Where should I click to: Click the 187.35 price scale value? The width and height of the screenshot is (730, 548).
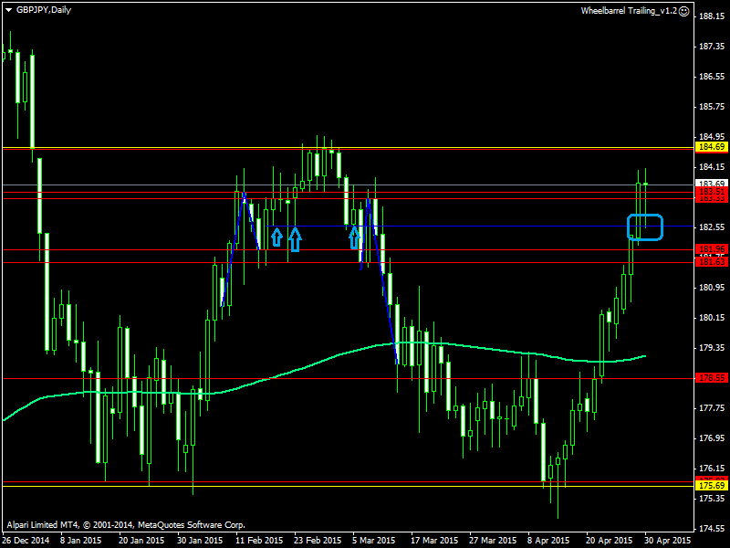[x=712, y=47]
